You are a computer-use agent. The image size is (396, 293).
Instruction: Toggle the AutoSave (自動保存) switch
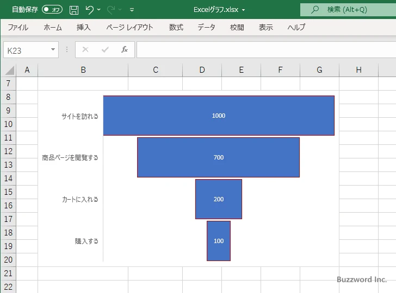52,10
